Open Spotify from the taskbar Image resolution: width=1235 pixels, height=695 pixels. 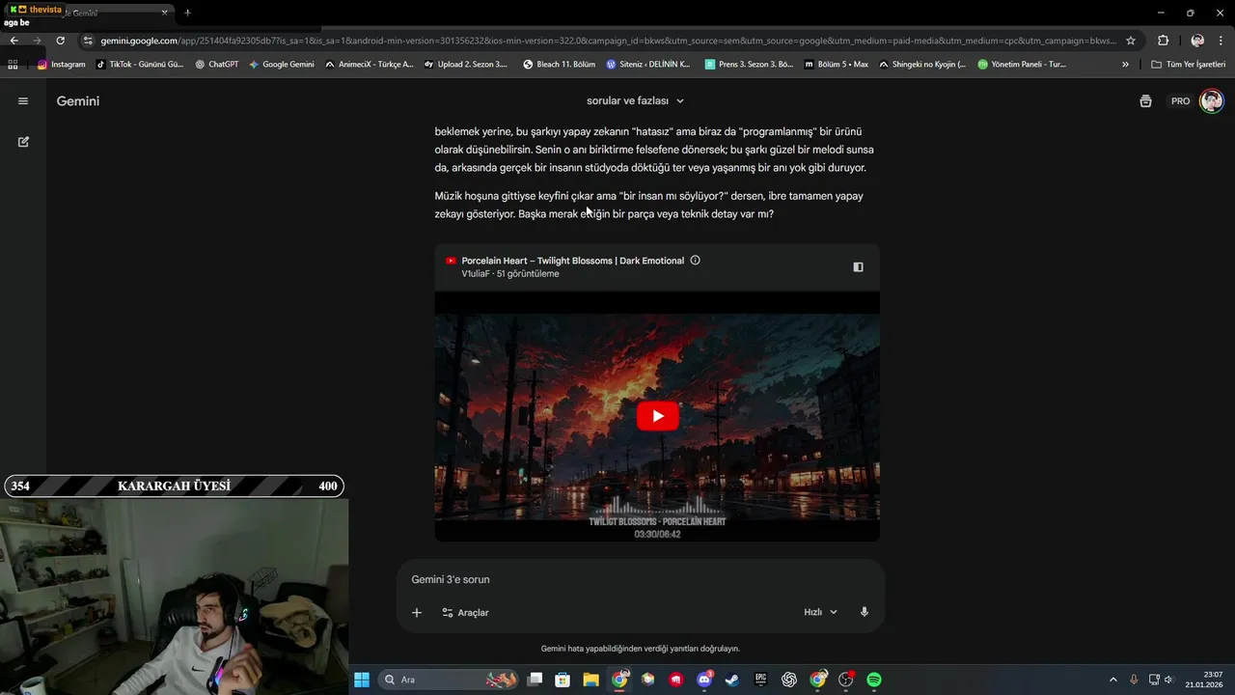(873, 680)
